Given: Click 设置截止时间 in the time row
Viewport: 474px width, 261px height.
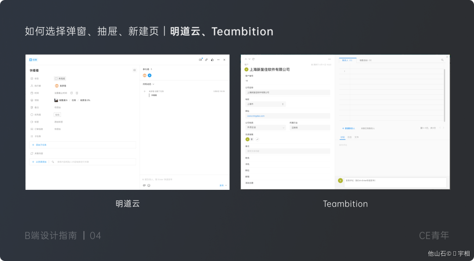Looking at the screenshot, I should (61, 93).
